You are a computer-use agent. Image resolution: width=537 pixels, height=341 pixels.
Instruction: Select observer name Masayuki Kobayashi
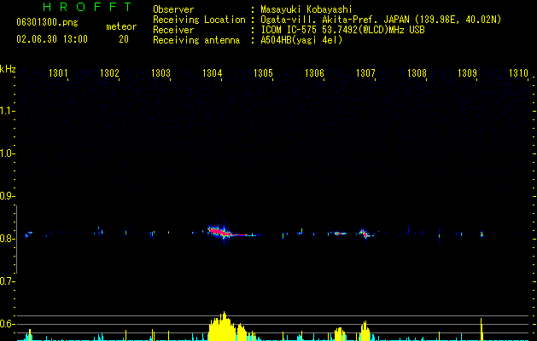[x=306, y=9]
